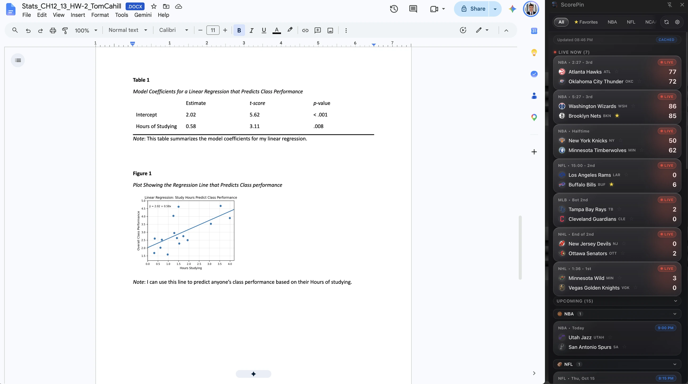The width and height of the screenshot is (688, 384).
Task: Open the Format menu
Action: tap(100, 15)
